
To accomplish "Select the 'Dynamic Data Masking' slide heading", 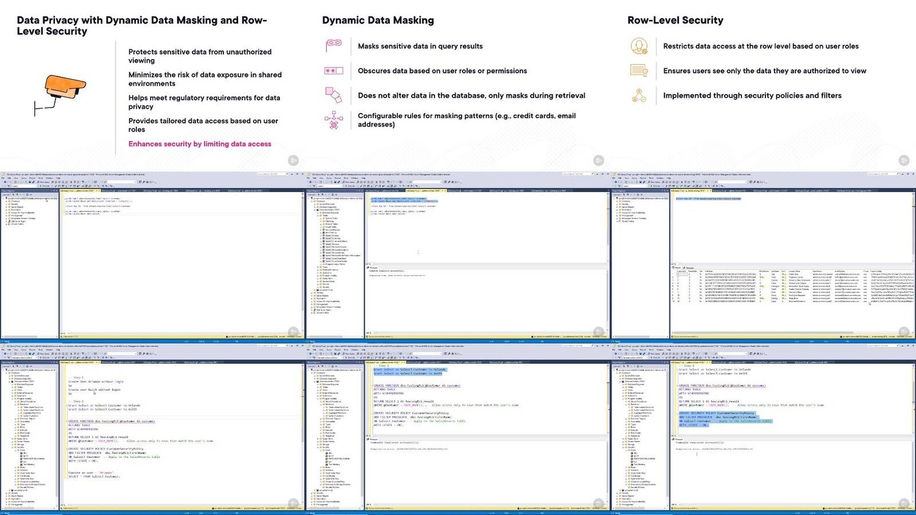I will [x=378, y=20].
